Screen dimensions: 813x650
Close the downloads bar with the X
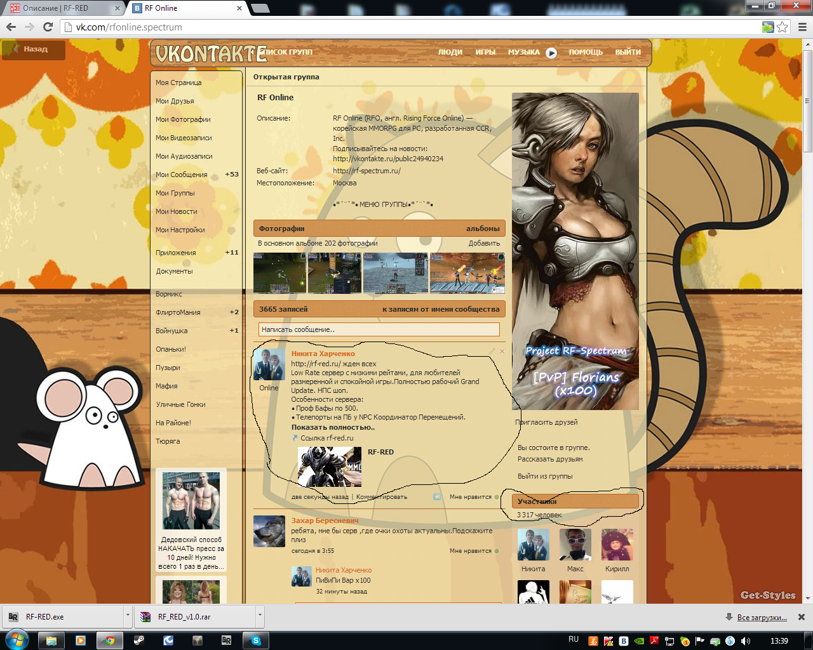click(x=802, y=617)
